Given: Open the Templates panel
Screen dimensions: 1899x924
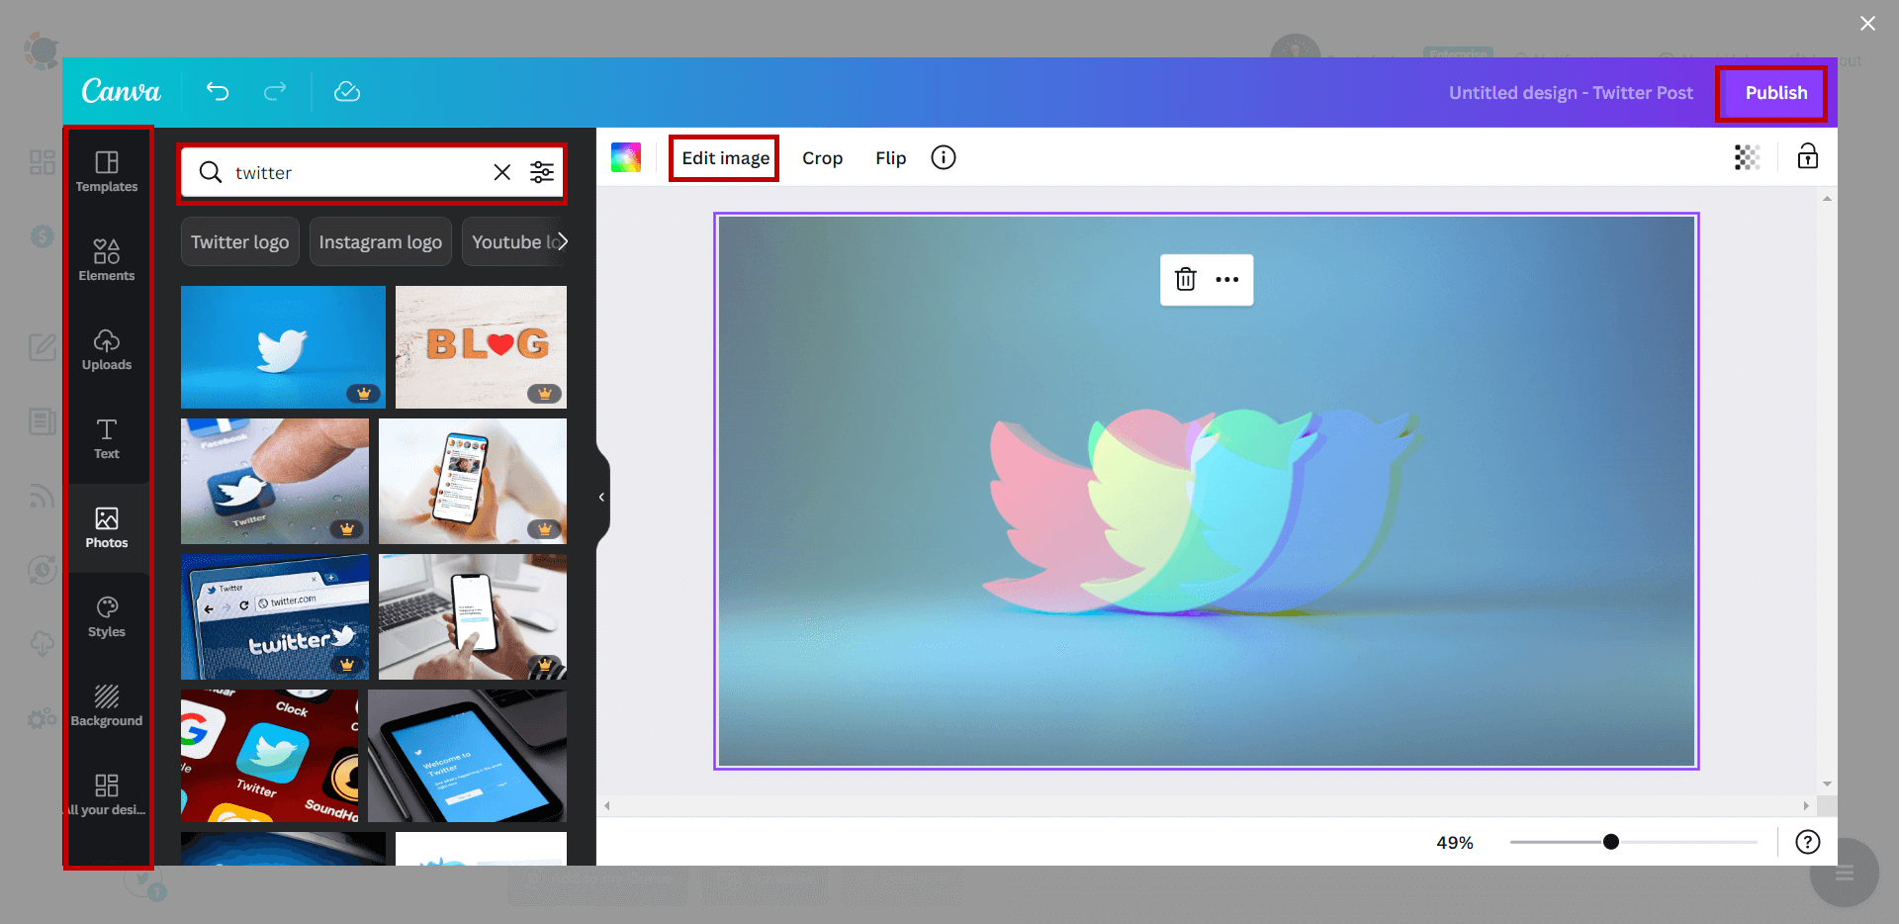Looking at the screenshot, I should (x=107, y=172).
